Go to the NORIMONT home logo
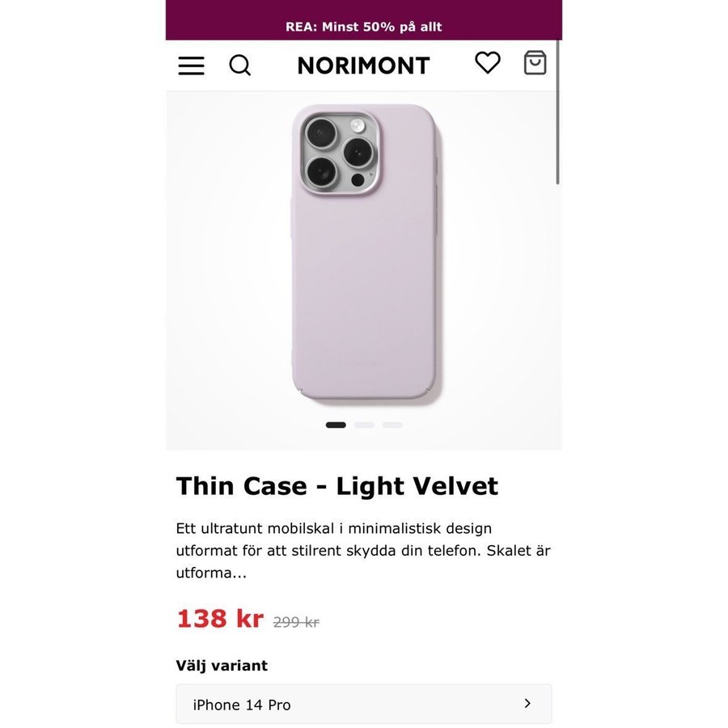 (363, 66)
